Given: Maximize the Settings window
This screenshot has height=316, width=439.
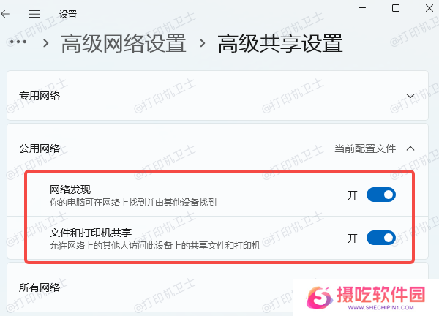Looking at the screenshot, I should pos(396,8).
